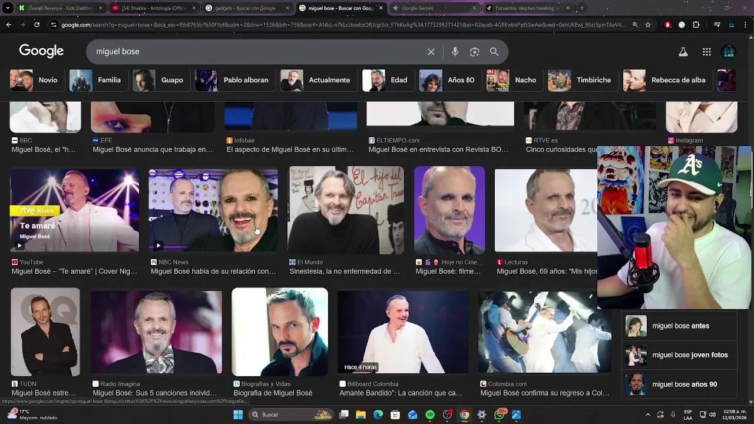Open WhatsApp from the taskbar
Viewport: 754px width, 424px height.
[x=500, y=415]
